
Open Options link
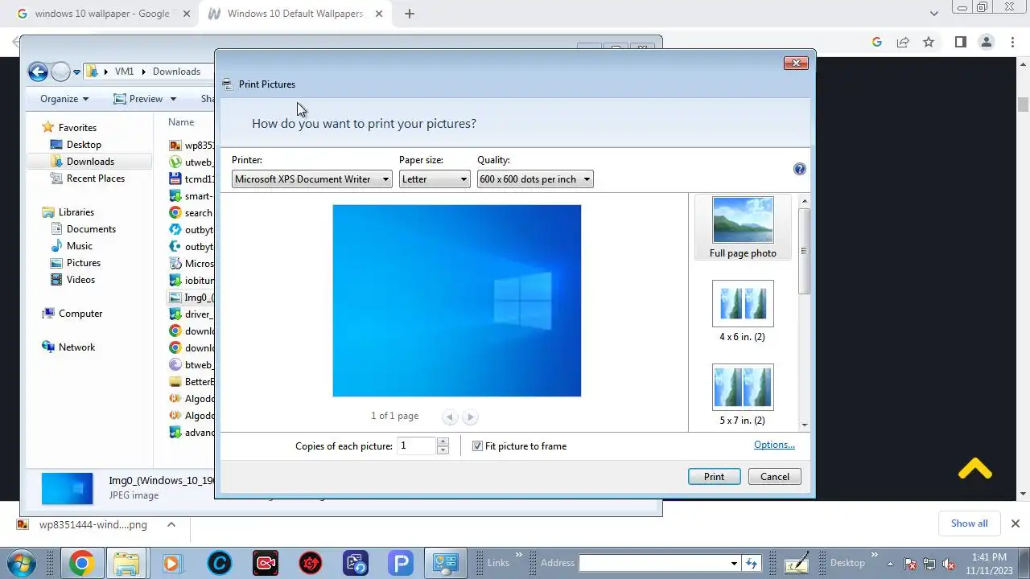pyautogui.click(x=774, y=445)
